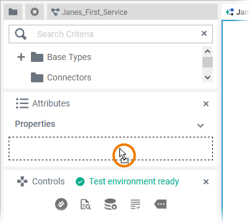This screenshot has width=250, height=224.
Task: Select the Janes_First_Service tab
Action: click(132, 12)
